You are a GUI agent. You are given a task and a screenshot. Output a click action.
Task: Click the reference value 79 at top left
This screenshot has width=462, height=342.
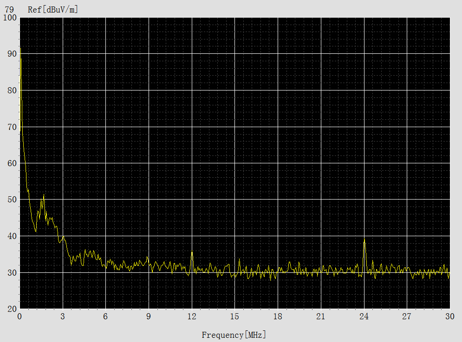pos(9,10)
